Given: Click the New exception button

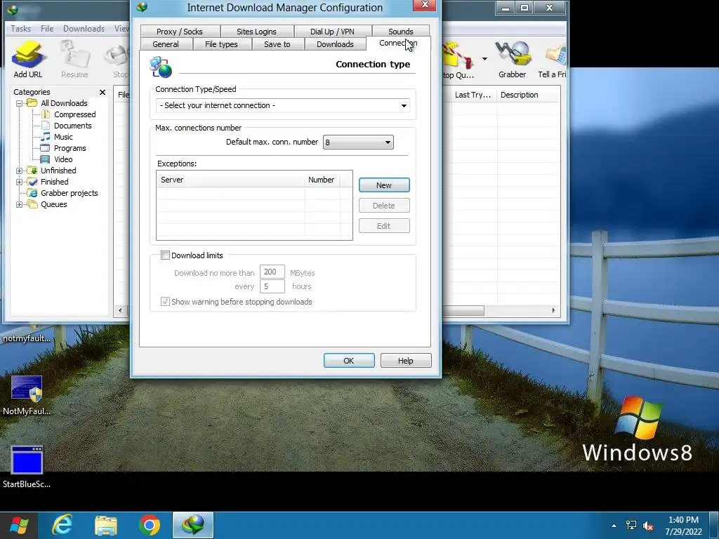Looking at the screenshot, I should [x=384, y=185].
